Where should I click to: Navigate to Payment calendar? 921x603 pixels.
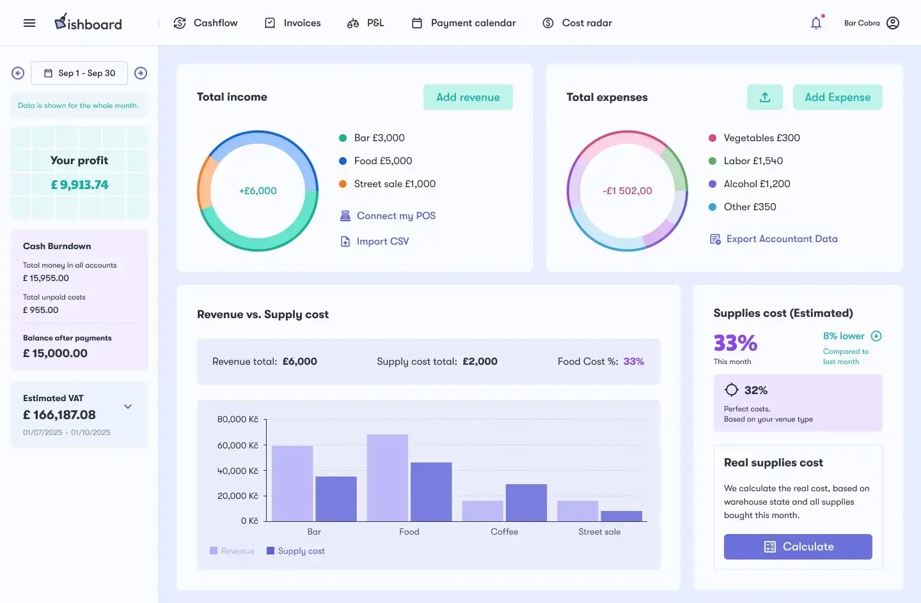464,23
